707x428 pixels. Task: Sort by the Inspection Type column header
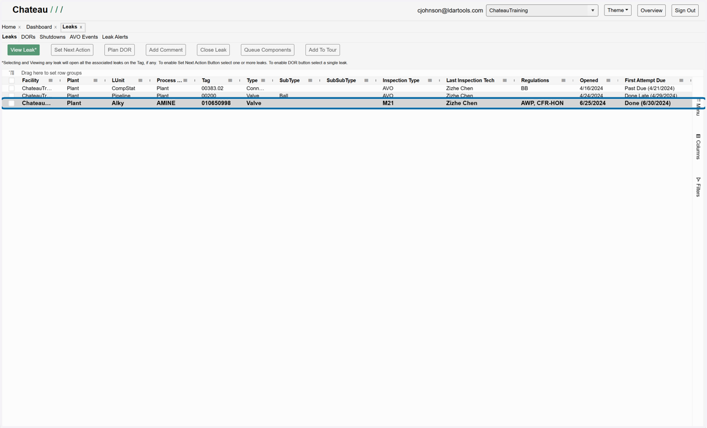pos(401,81)
